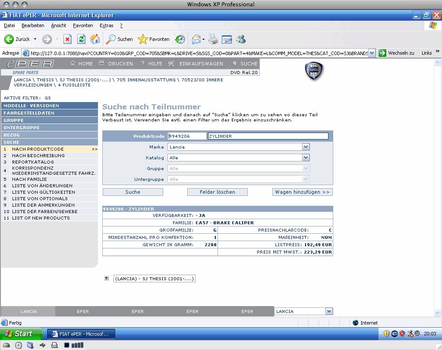Viewport: 442px width, 350px height.
Task: Click the printer icon in the VM status bar
Action: coord(55,345)
